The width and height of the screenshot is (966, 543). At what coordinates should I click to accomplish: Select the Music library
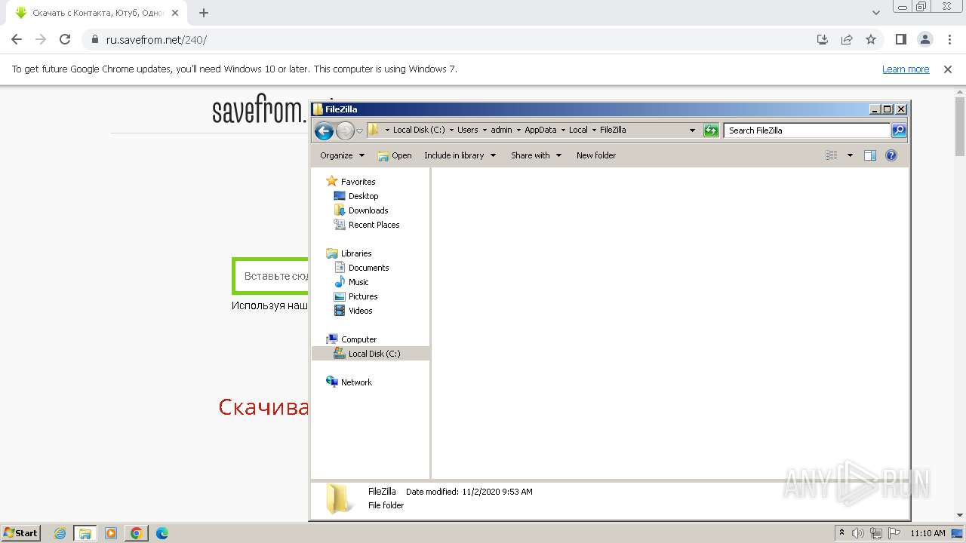click(x=358, y=282)
